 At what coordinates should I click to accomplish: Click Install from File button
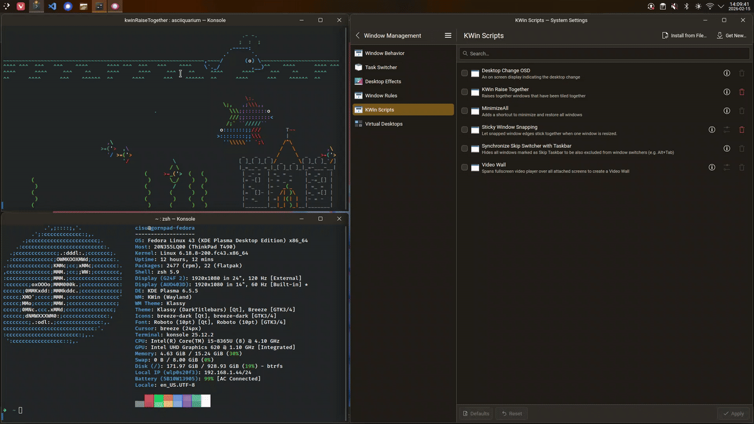coord(684,35)
